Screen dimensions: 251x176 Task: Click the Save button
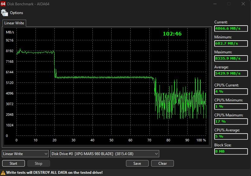[x=137, y=164]
